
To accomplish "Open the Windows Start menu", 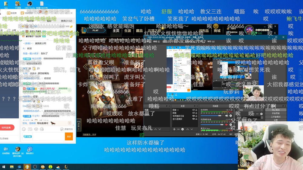I will click(4, 167).
